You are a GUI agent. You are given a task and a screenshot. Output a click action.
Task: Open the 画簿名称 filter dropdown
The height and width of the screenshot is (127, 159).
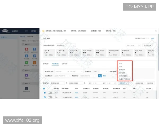(100, 71)
